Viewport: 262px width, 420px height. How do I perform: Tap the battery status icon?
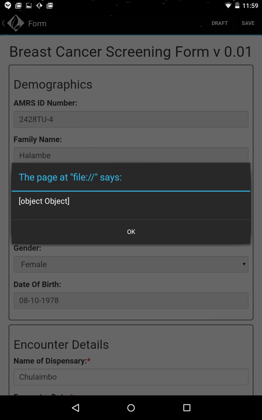(237, 6)
